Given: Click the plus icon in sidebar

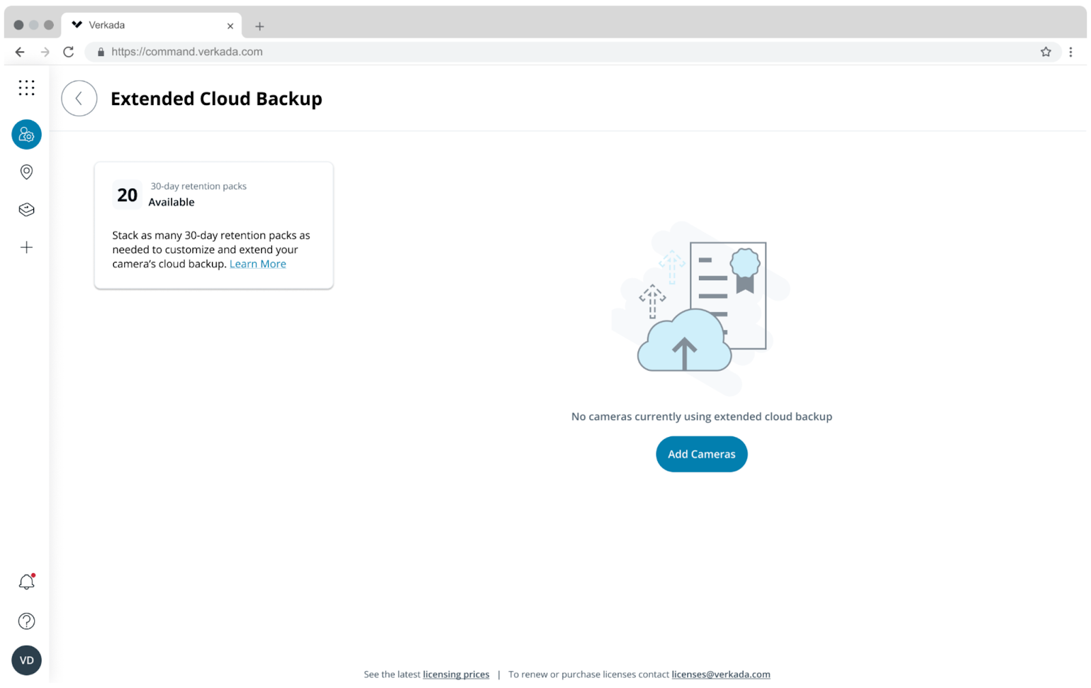Looking at the screenshot, I should coord(27,248).
